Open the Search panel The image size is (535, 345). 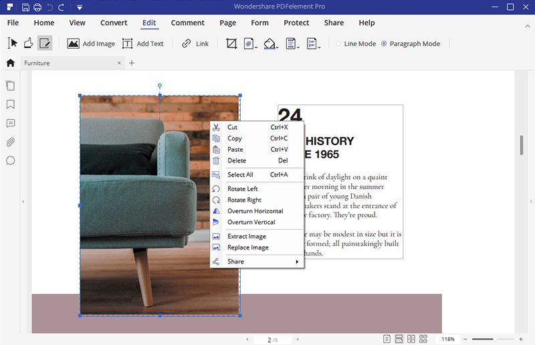coord(11,160)
